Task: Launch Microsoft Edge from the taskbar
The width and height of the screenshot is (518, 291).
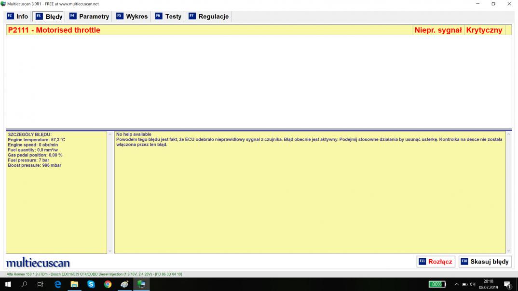Action: [x=58, y=284]
